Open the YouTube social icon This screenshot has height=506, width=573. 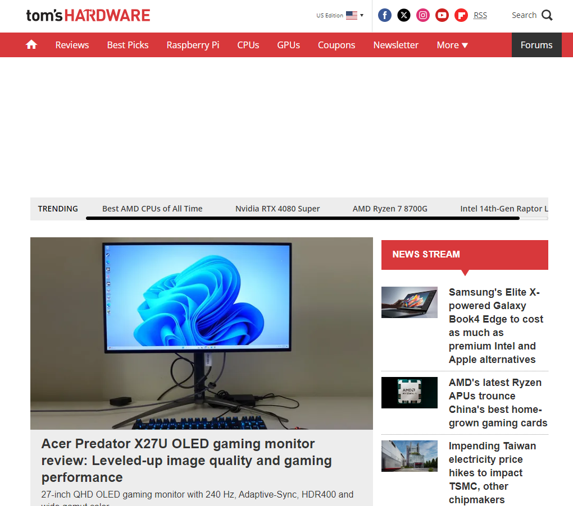(x=442, y=15)
